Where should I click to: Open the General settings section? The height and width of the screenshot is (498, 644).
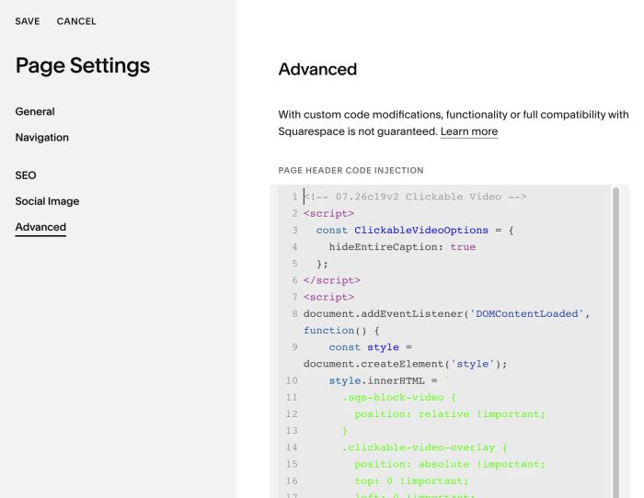(x=35, y=111)
